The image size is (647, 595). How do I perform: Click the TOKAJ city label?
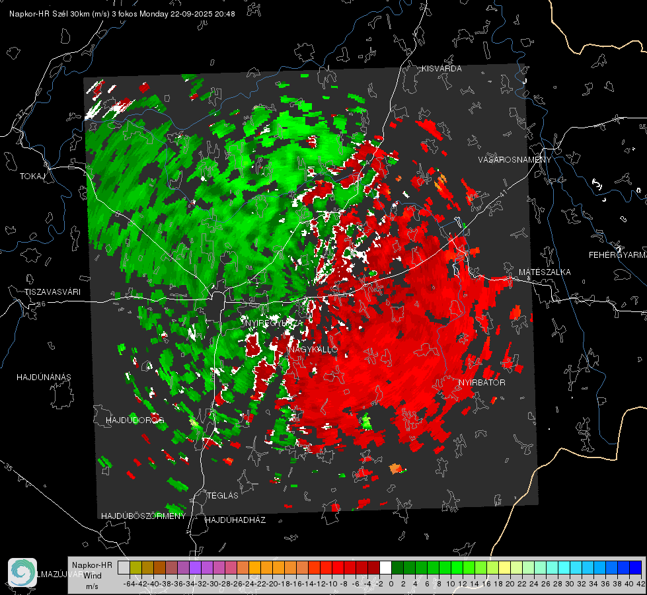point(32,177)
